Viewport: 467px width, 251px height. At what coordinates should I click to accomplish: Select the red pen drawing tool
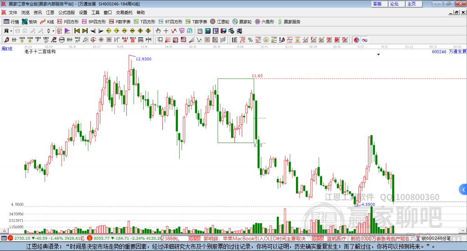[6, 40]
